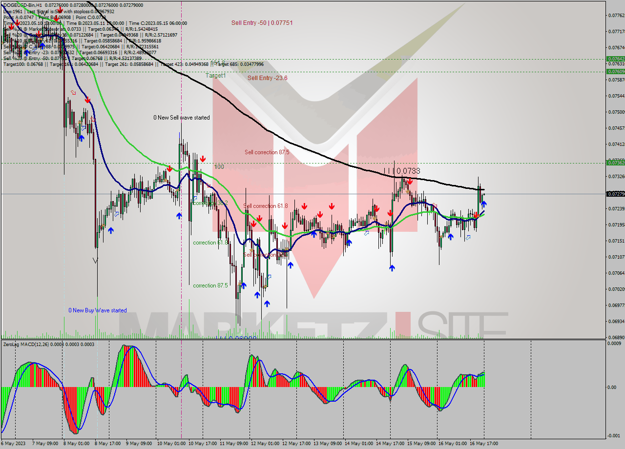Click the '11 May 09:00' time label

pyautogui.click(x=234, y=444)
